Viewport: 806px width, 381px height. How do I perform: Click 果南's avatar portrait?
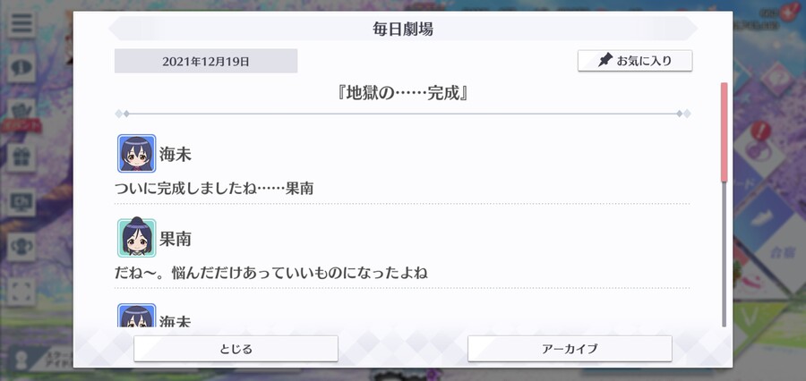pos(136,237)
